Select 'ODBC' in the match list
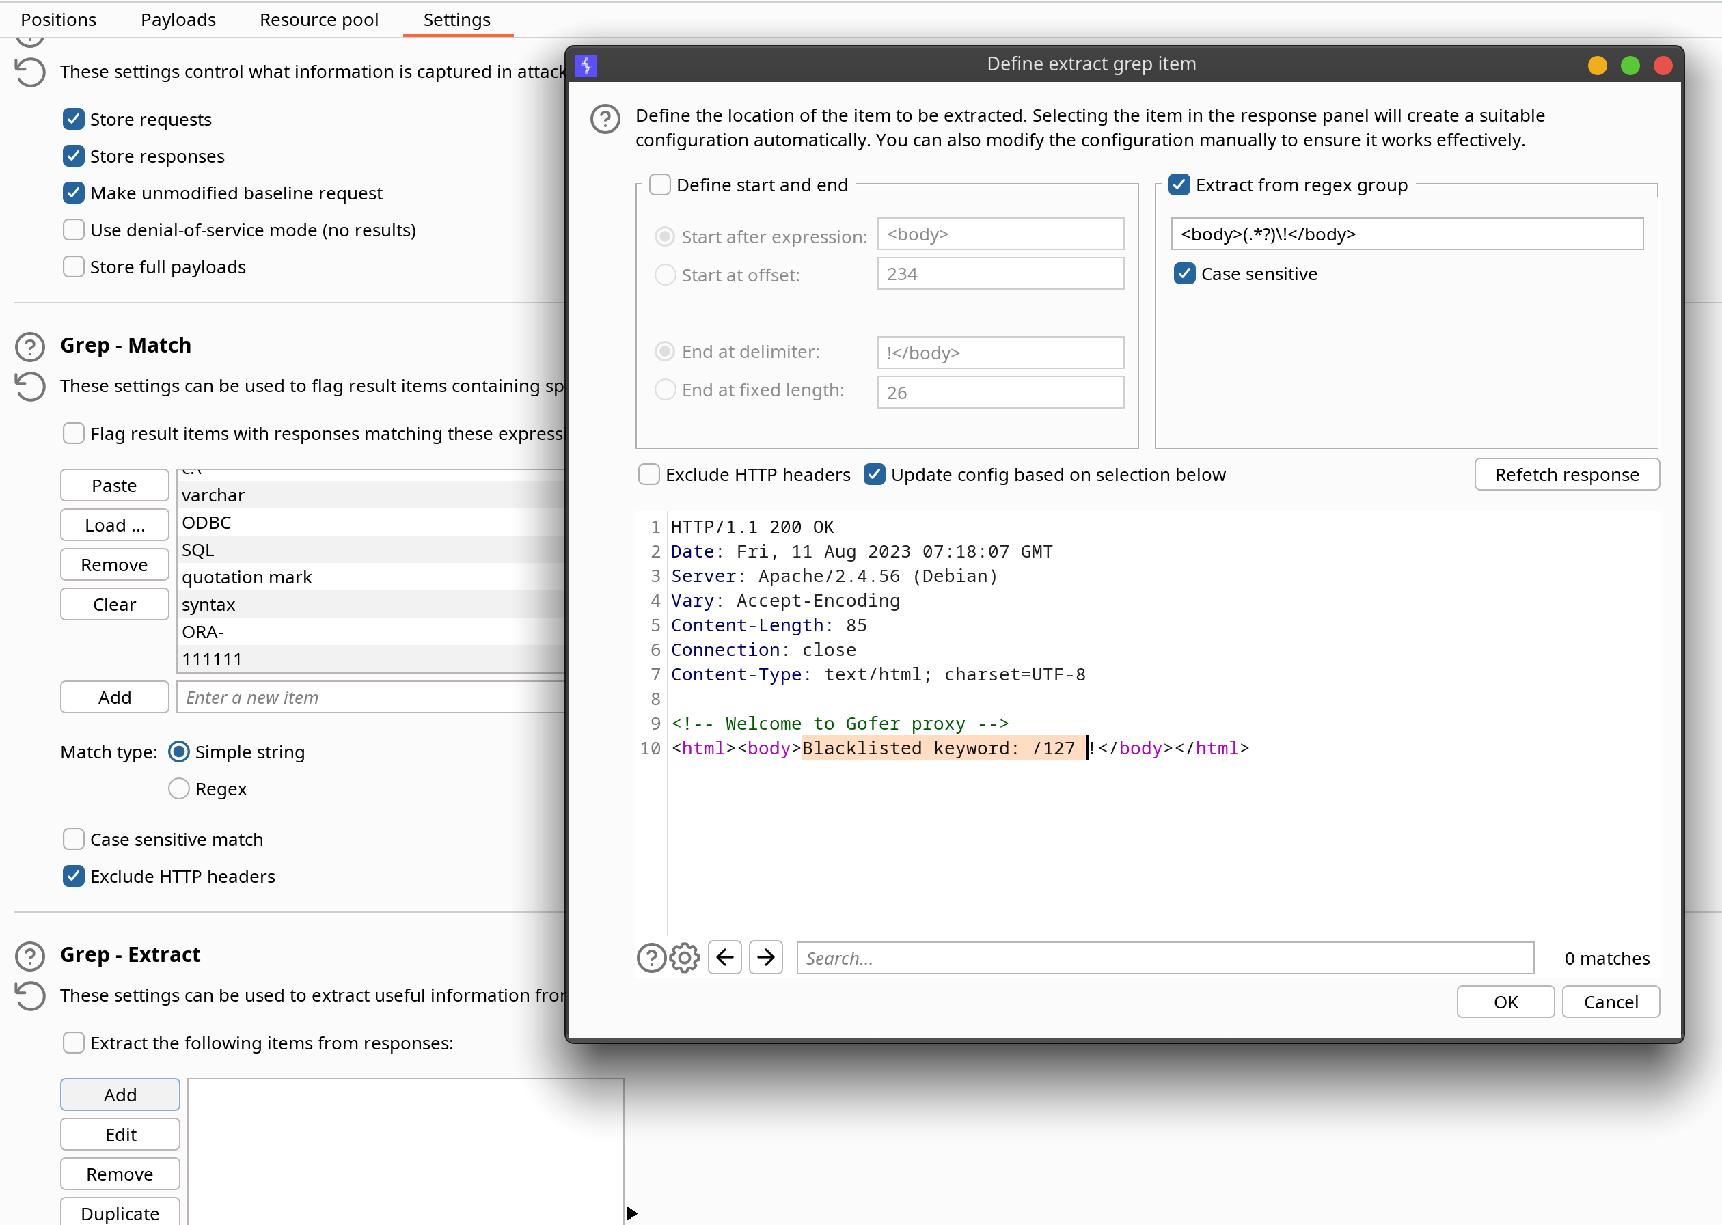The image size is (1722, 1225). click(372, 522)
